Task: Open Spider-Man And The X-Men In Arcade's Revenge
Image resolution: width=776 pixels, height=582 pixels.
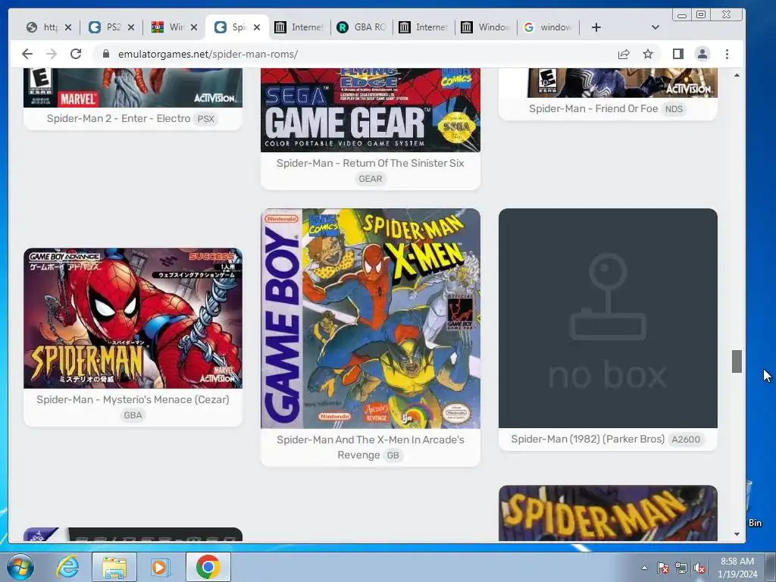Action: (x=370, y=447)
